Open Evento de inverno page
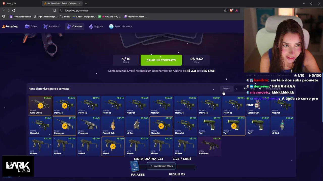323x181 pixels. coord(121,26)
